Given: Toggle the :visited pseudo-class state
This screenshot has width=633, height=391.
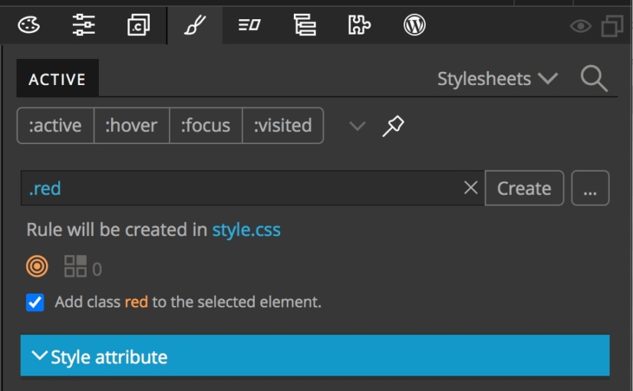Looking at the screenshot, I should pyautogui.click(x=282, y=126).
